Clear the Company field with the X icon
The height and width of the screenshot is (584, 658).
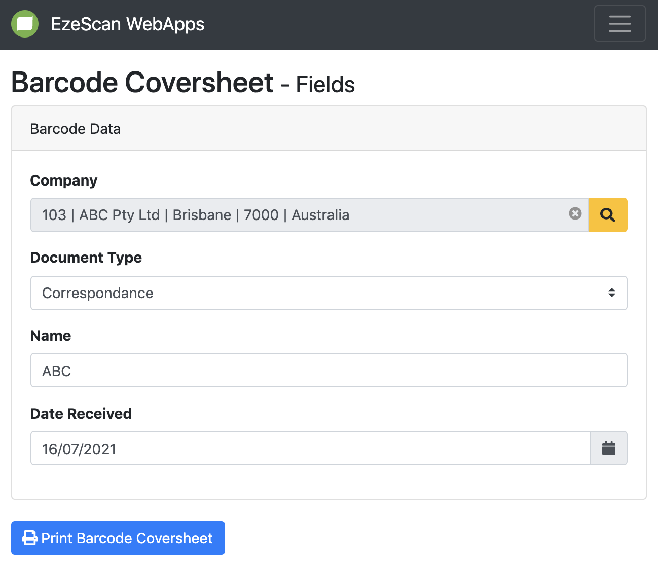coord(575,213)
